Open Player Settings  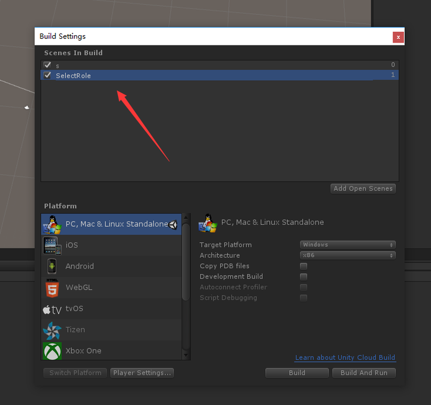pyautogui.click(x=142, y=373)
